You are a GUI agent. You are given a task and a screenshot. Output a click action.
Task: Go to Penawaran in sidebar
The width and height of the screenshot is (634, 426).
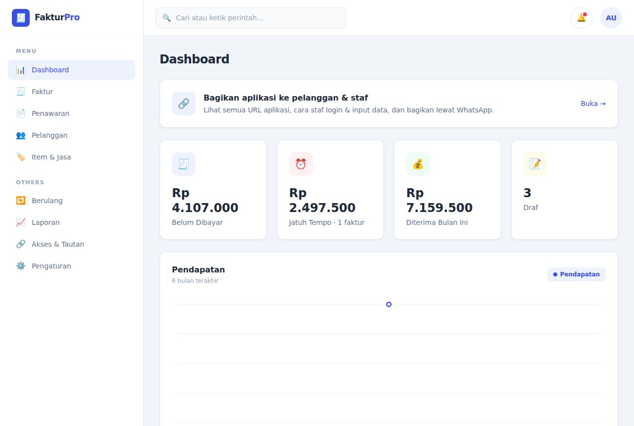pyautogui.click(x=71, y=113)
